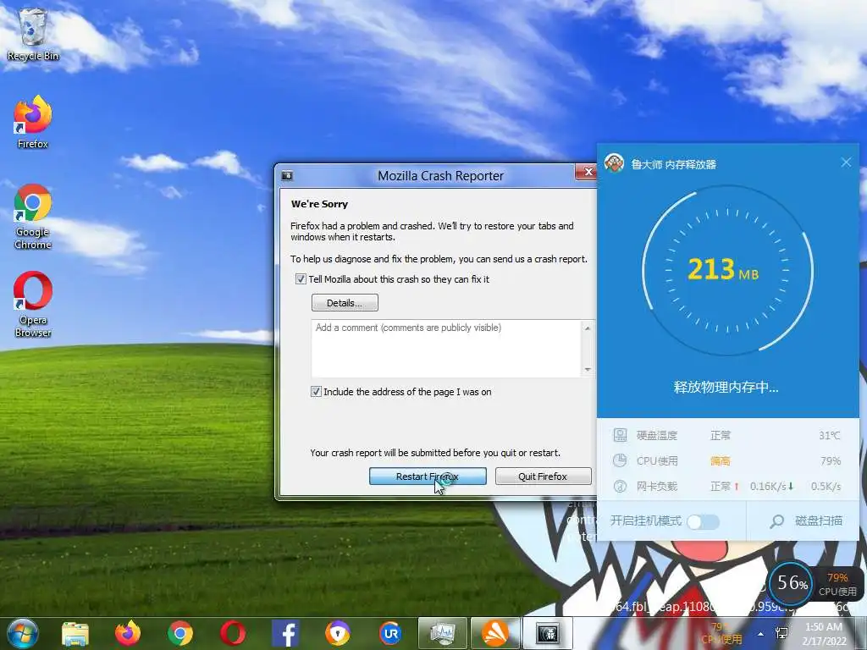This screenshot has height=650, width=867.
Task: Open the network tray icon
Action: click(x=781, y=633)
